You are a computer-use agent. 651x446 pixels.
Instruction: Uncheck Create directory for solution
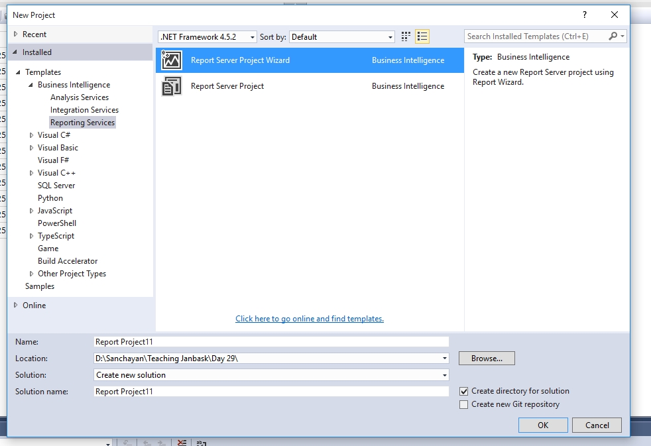coord(464,391)
